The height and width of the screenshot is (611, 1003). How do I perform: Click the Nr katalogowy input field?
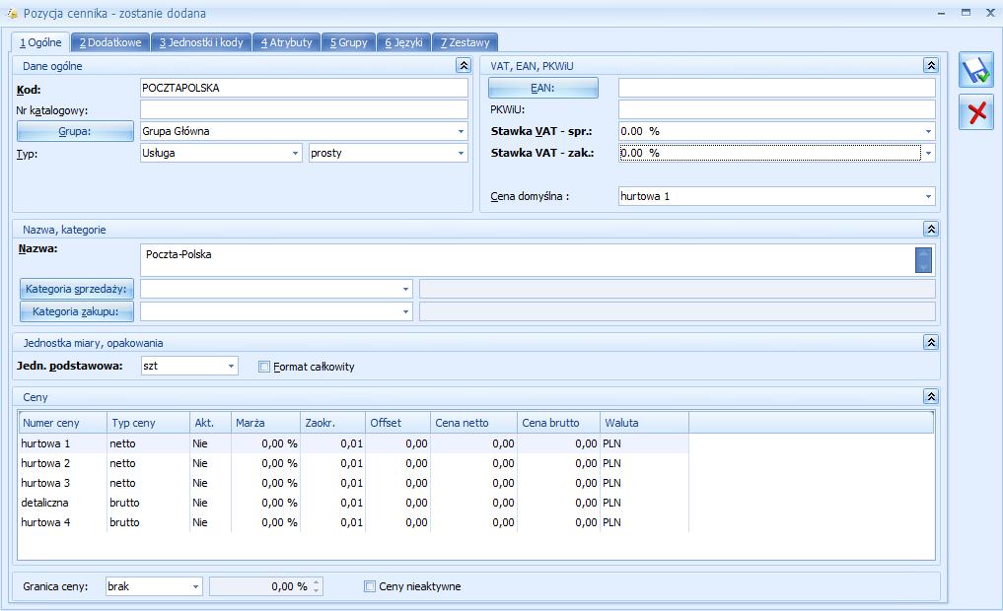(x=304, y=109)
